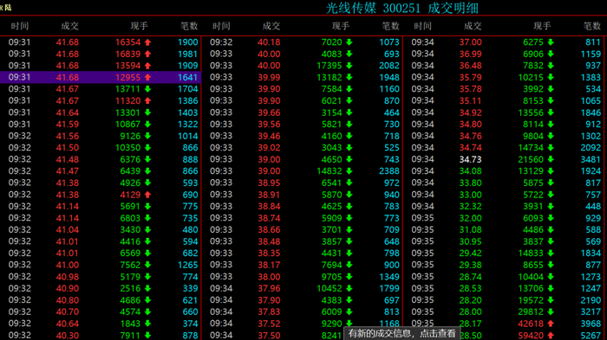Click the green down arrow beside 13711
607x340 pixels.
pyautogui.click(x=148, y=89)
